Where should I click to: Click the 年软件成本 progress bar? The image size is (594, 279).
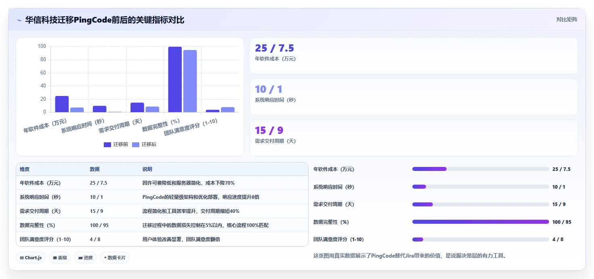click(x=481, y=169)
